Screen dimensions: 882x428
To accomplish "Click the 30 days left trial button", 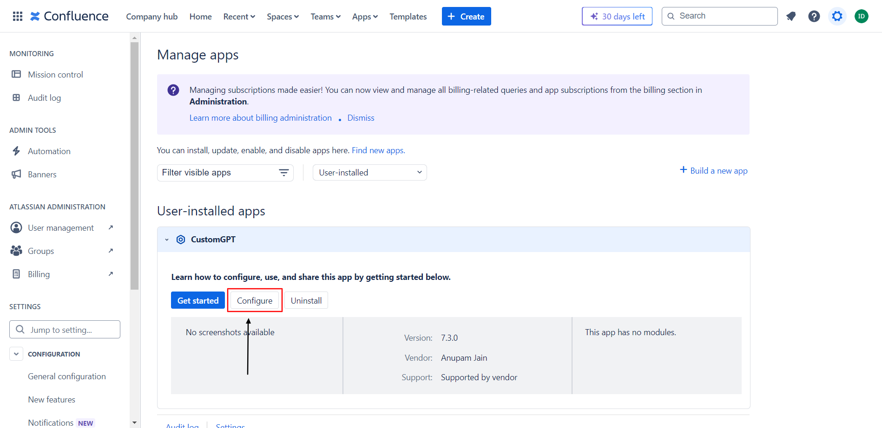I will point(617,16).
